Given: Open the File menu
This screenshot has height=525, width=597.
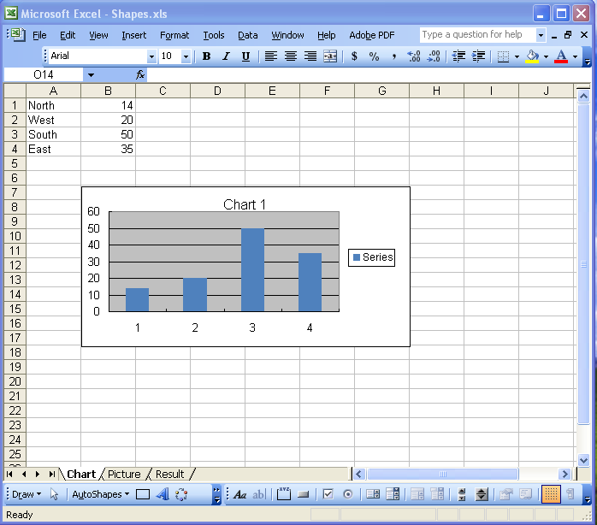Looking at the screenshot, I should click(39, 35).
